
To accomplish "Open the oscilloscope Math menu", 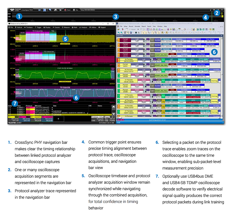I will coord(75,27).
